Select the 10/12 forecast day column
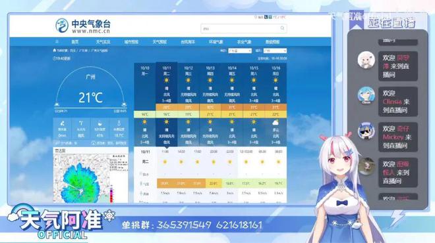 pyautogui.click(x=188, y=104)
